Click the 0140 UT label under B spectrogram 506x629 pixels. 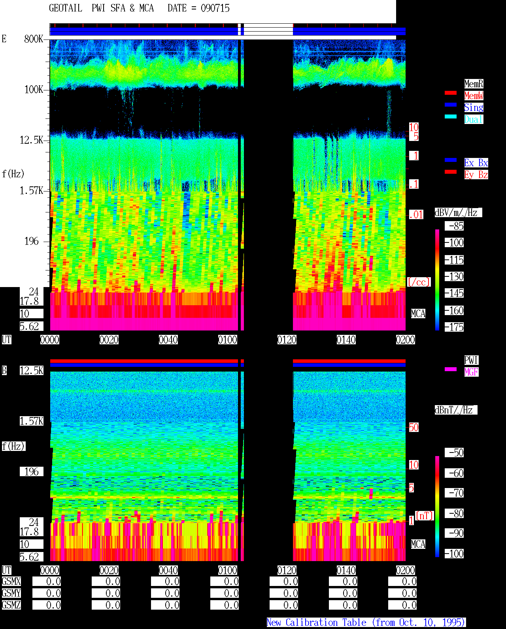point(346,570)
